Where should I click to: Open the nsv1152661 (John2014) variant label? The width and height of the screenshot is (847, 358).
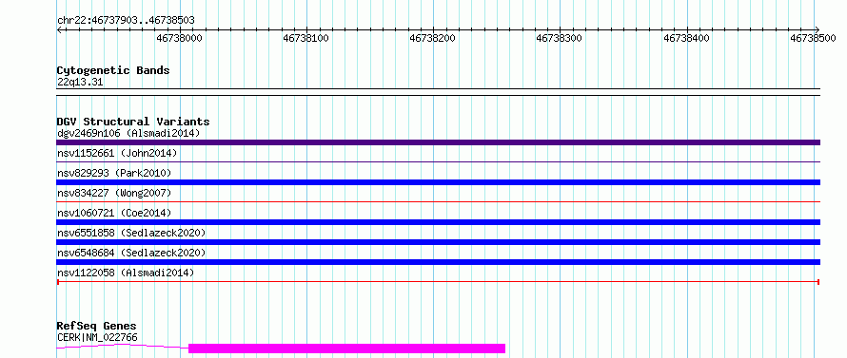coord(117,153)
